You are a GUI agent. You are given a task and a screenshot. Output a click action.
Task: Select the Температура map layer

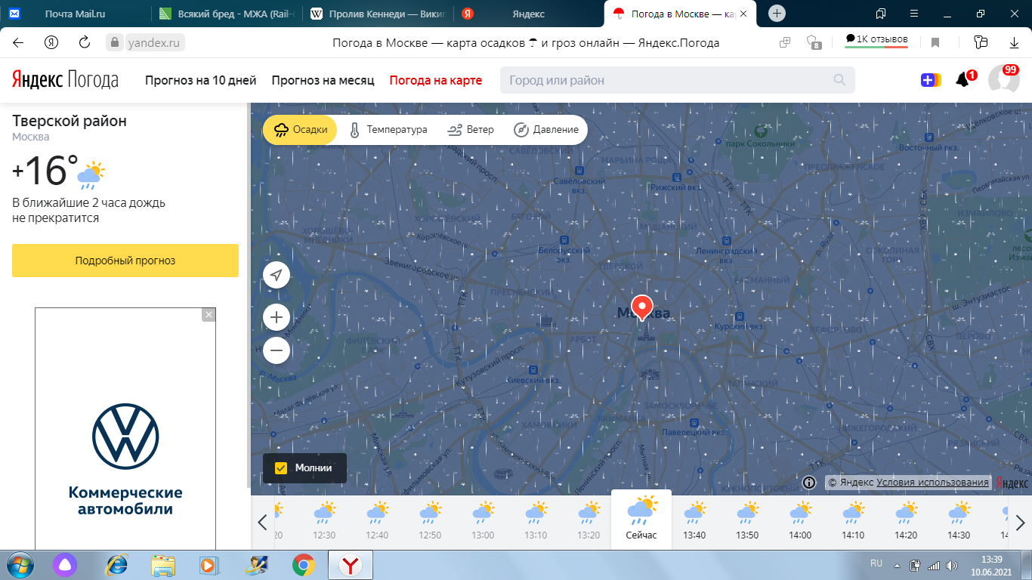click(x=388, y=130)
